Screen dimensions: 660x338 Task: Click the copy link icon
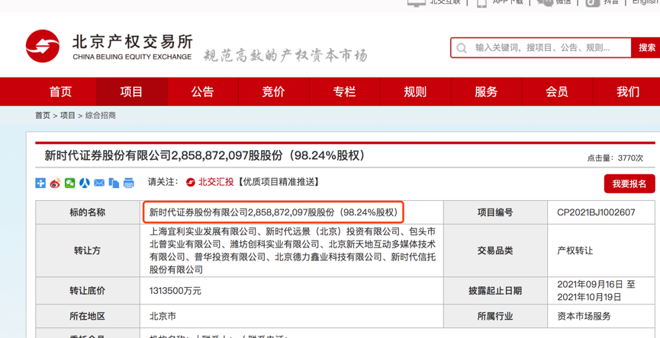point(114,183)
